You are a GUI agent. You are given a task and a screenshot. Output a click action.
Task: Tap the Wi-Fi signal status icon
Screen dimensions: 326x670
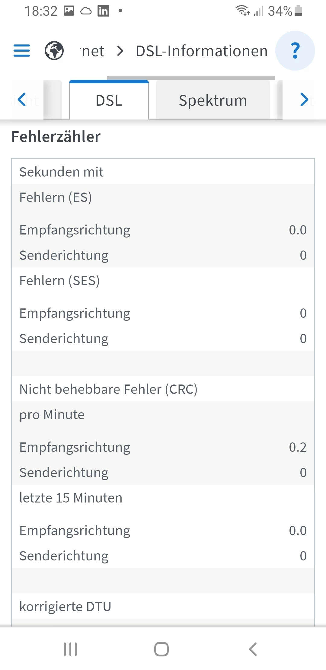tap(242, 11)
